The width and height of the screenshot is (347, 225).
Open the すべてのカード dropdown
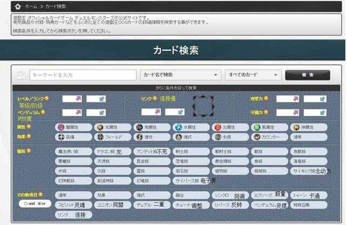(253, 75)
